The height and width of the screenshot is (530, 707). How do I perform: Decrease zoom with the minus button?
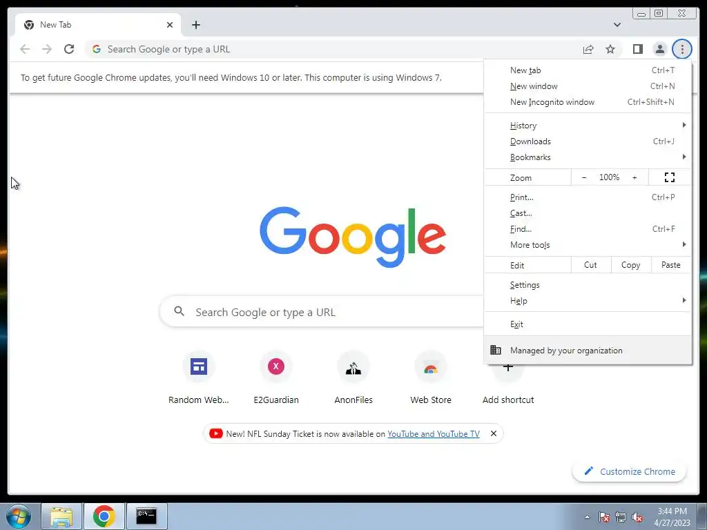[584, 177]
